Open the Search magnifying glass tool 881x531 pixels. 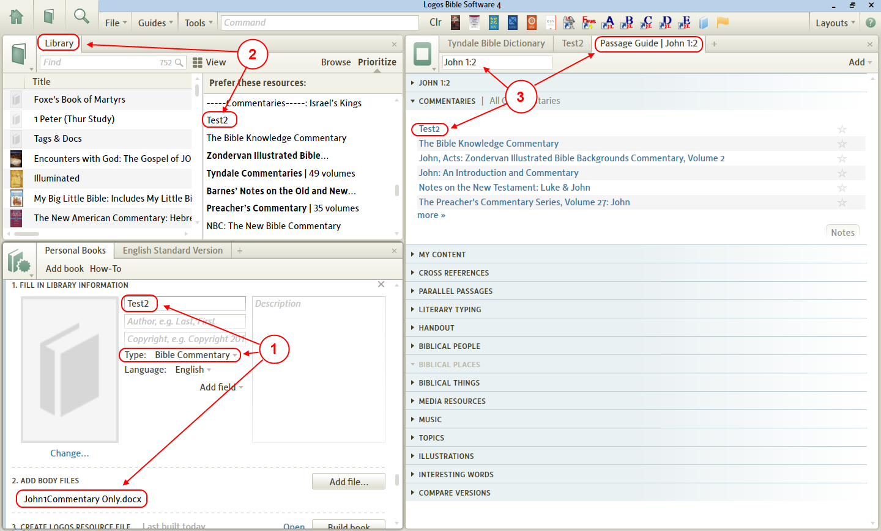coord(81,16)
